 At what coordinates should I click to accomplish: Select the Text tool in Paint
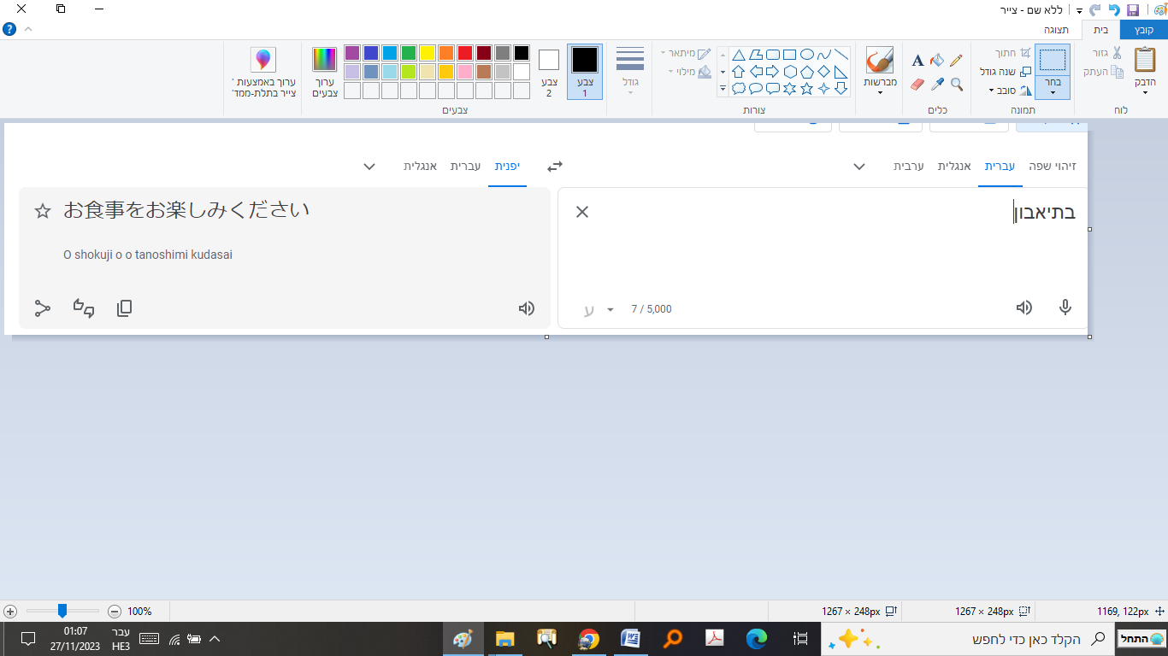coord(918,60)
